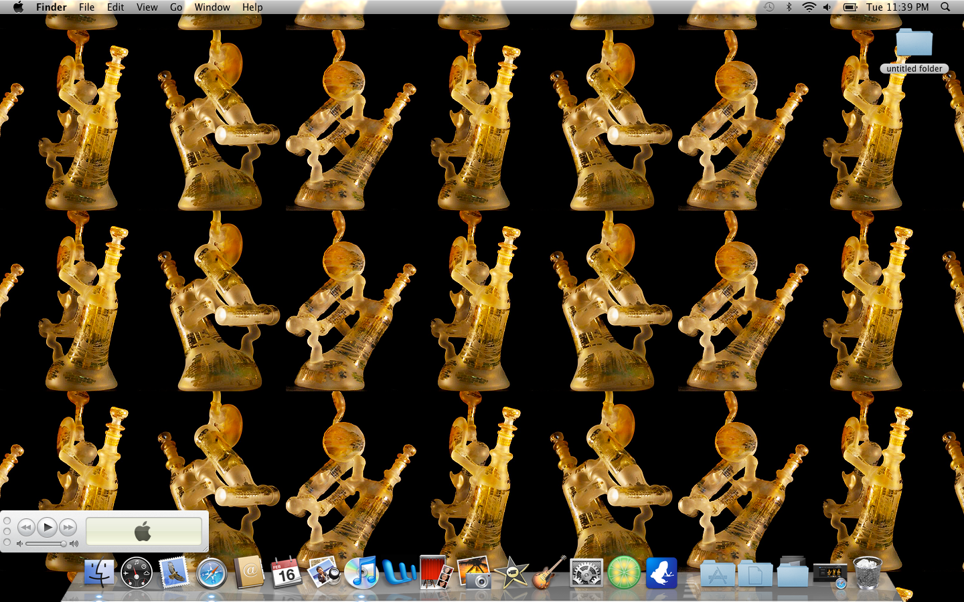Open the Bluetooth status menu
964x602 pixels.
point(789,7)
